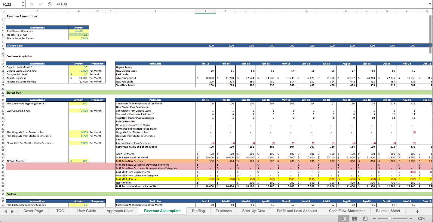Image resolution: width=433 pixels, height=222 pixels.
Task: Add a new sheet with plus button
Action: (x=417, y=211)
